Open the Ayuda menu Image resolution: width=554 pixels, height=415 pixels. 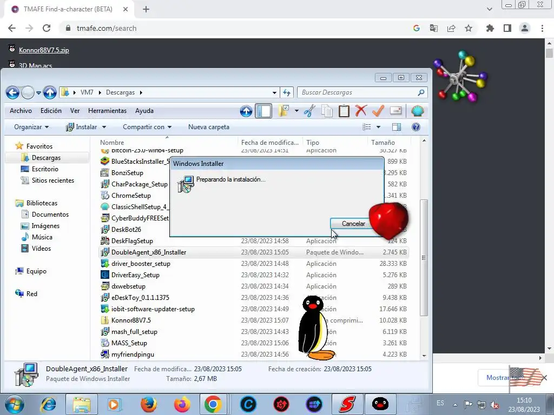(x=144, y=111)
